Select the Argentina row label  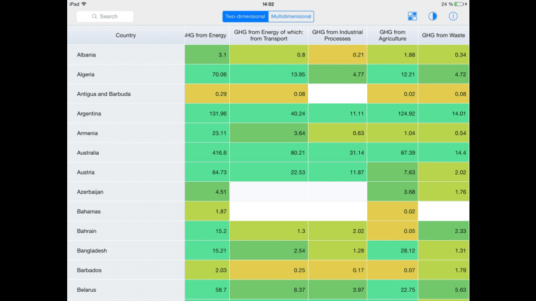89,114
